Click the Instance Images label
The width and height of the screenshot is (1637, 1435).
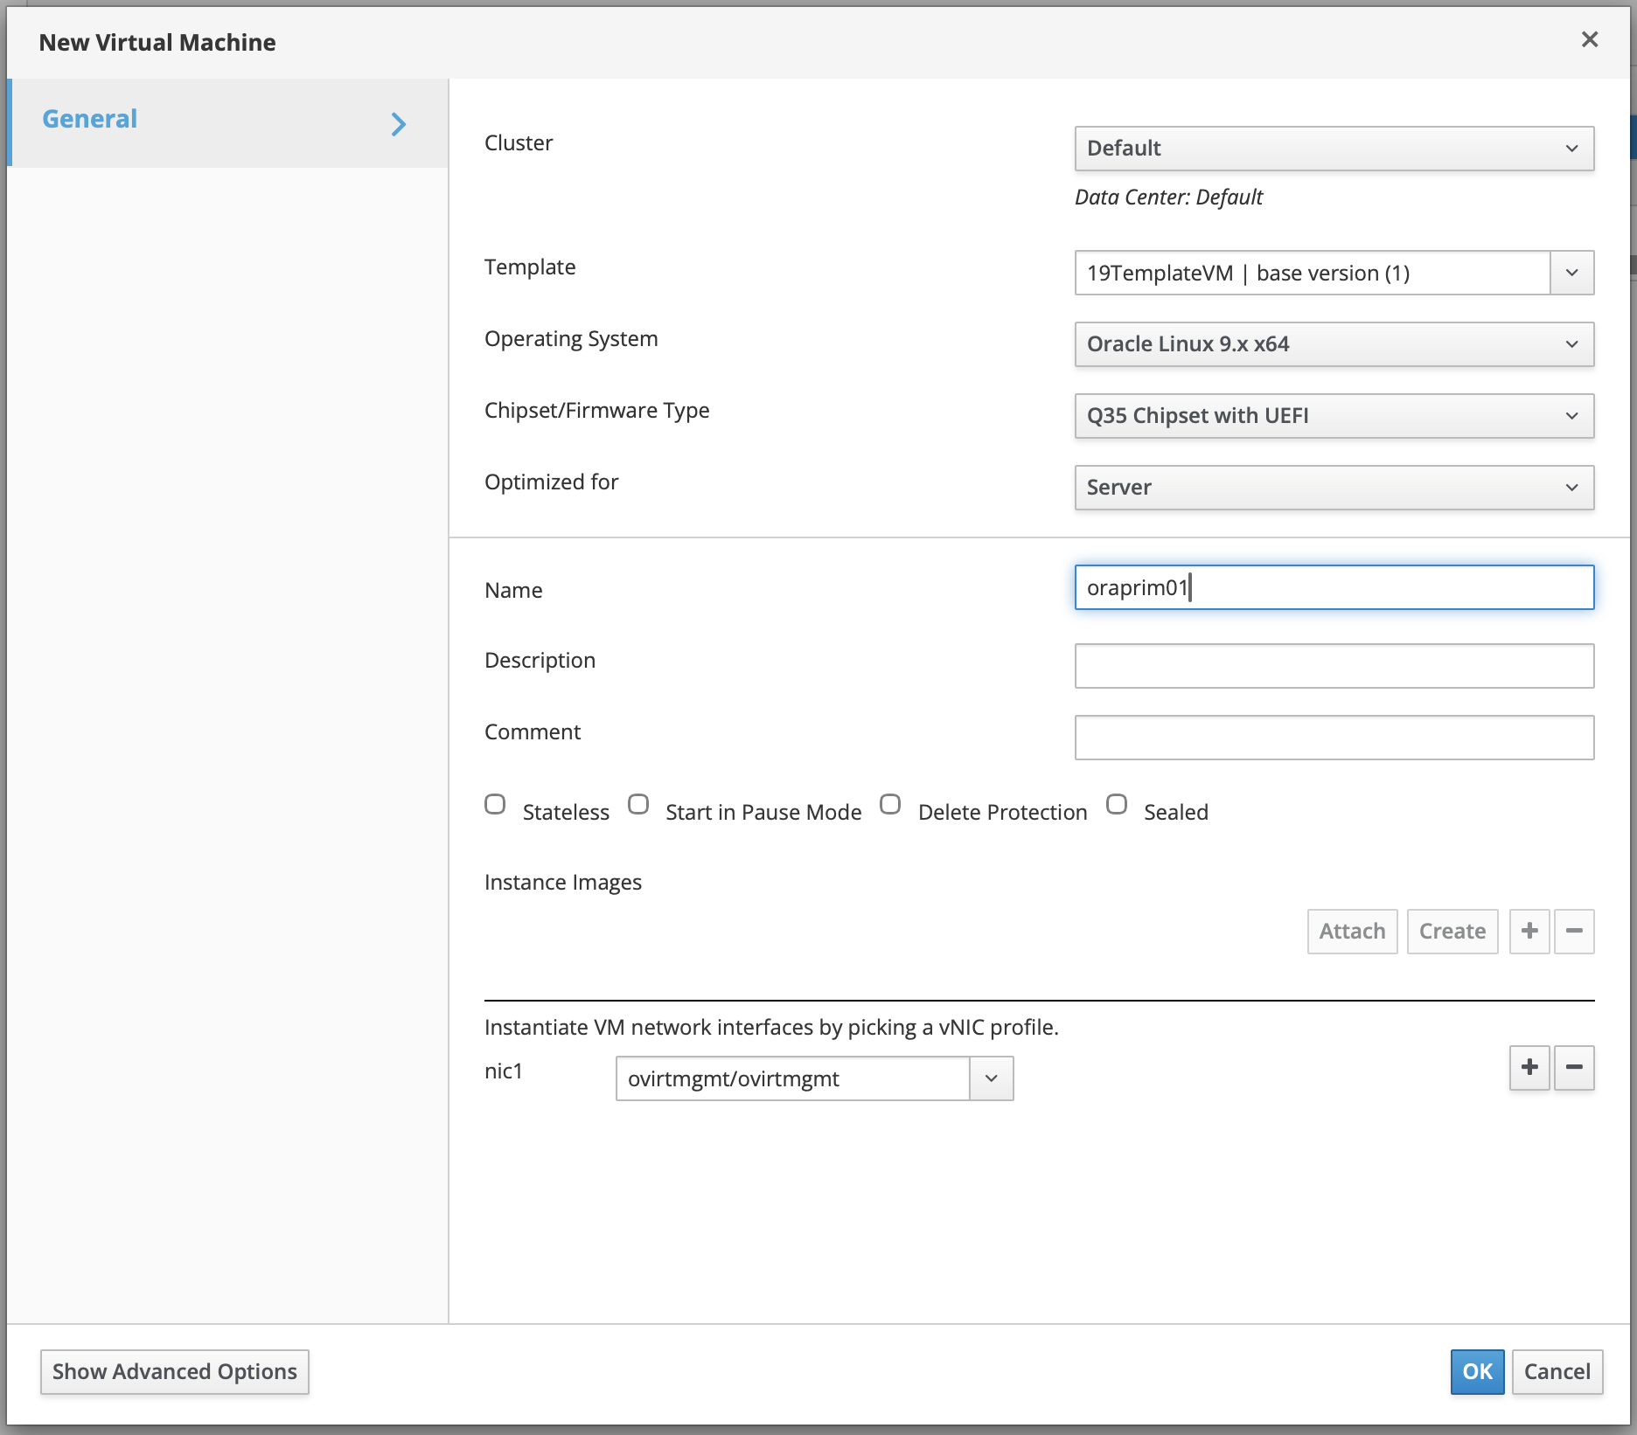(x=563, y=883)
